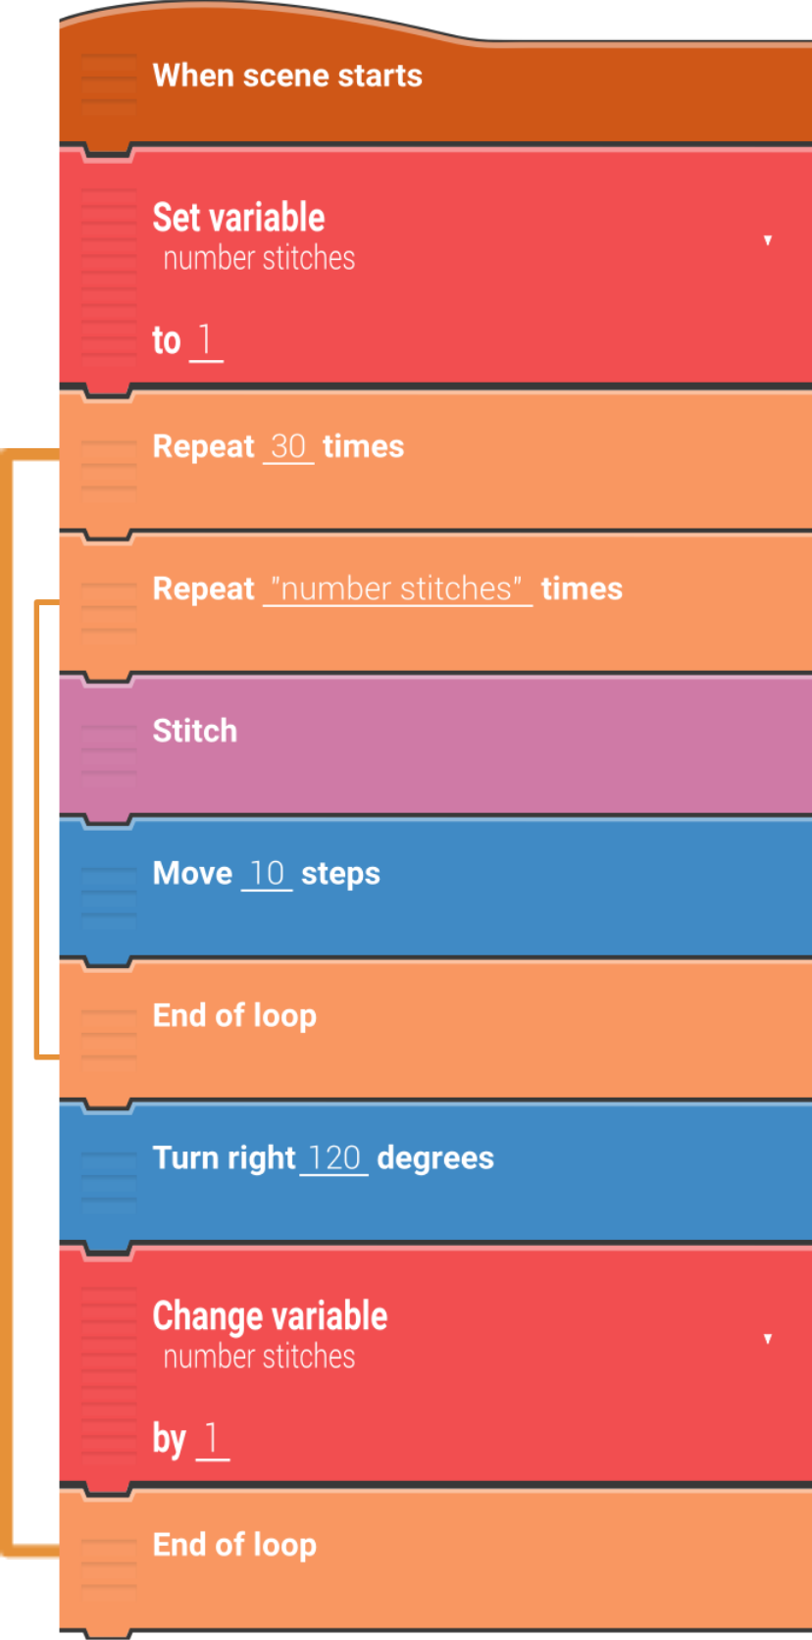Open the Set variable dropdown arrow

767,240
